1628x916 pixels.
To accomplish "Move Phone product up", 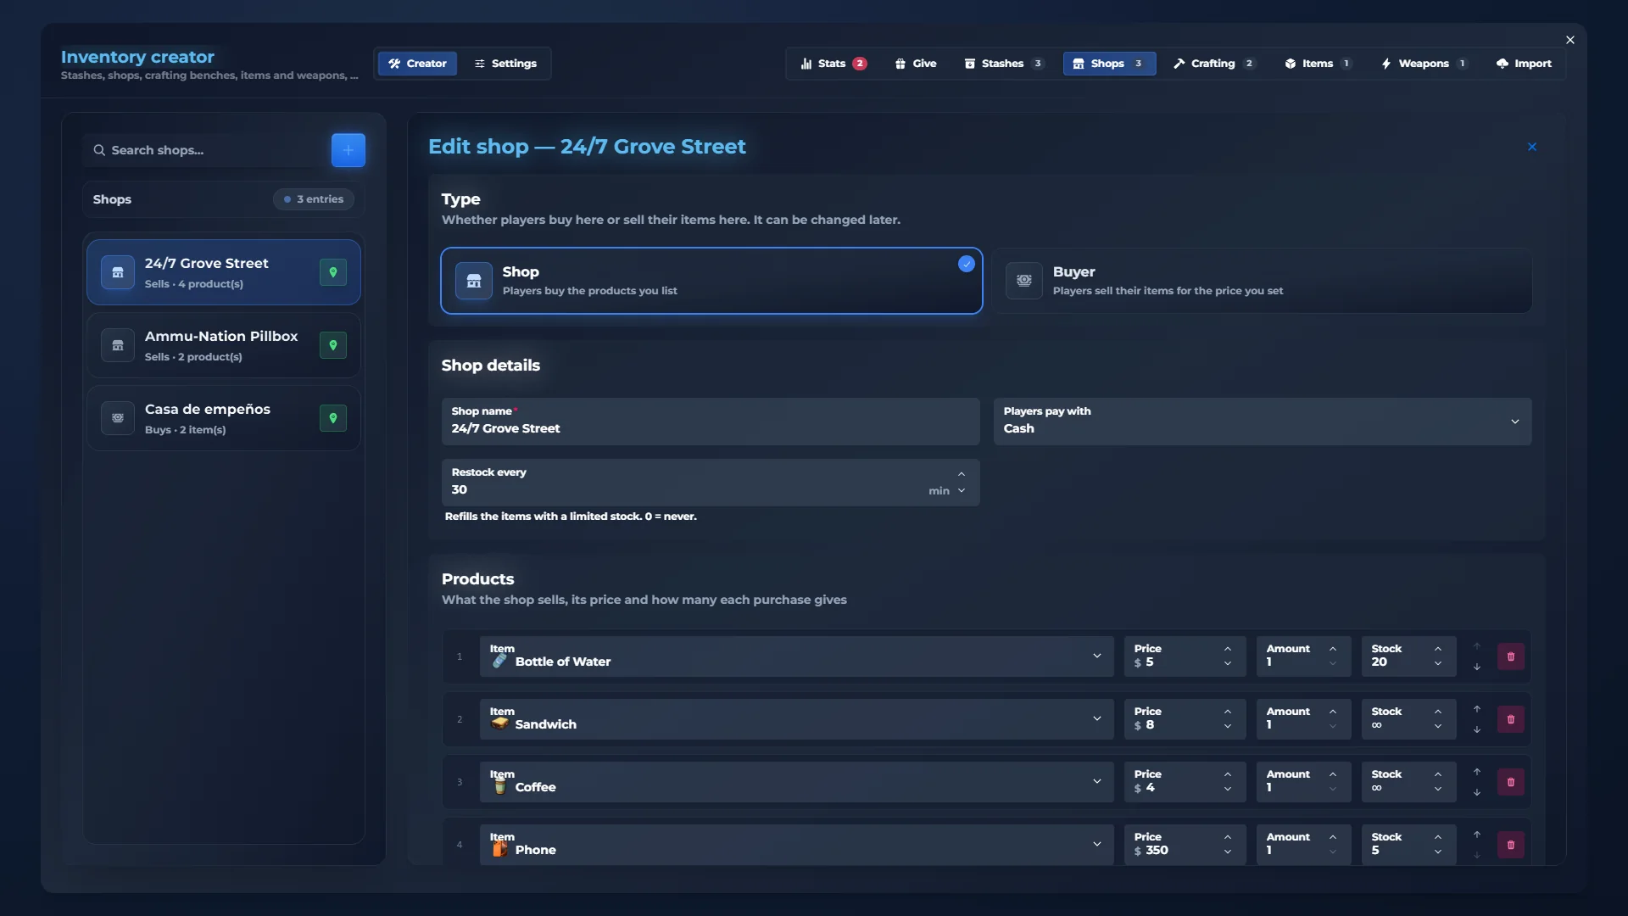I will pyautogui.click(x=1477, y=835).
